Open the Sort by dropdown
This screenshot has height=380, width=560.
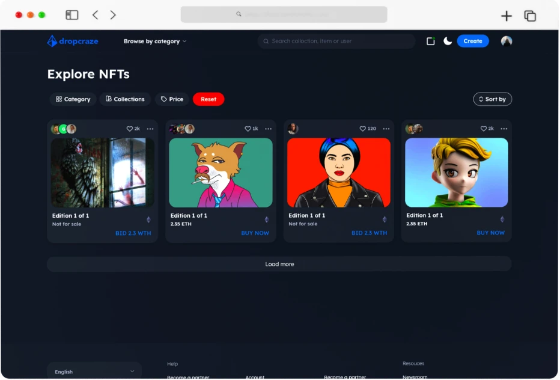coord(492,99)
